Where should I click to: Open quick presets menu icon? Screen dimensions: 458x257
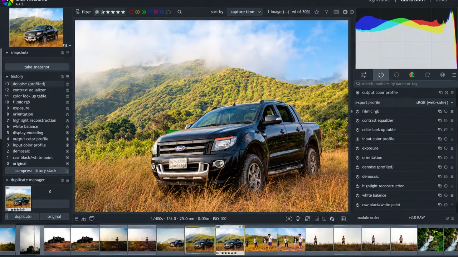coord(77,219)
